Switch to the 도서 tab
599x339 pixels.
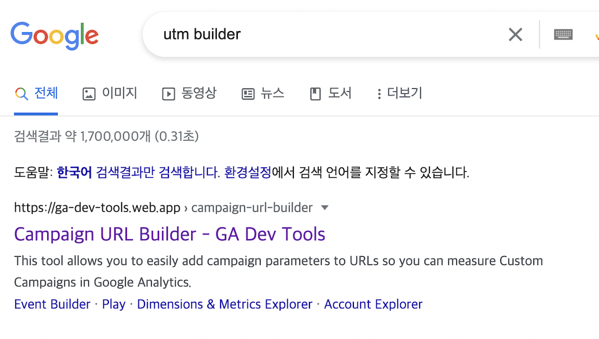(x=331, y=93)
